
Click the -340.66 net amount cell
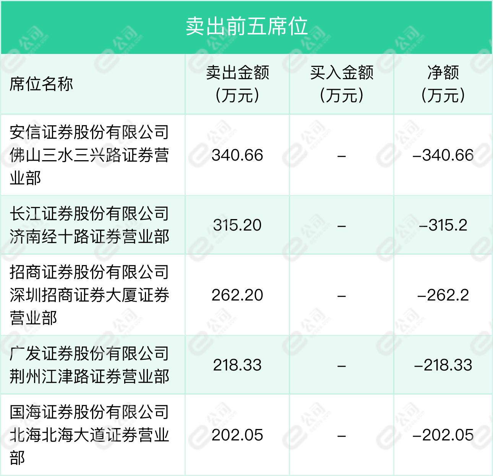point(443,155)
